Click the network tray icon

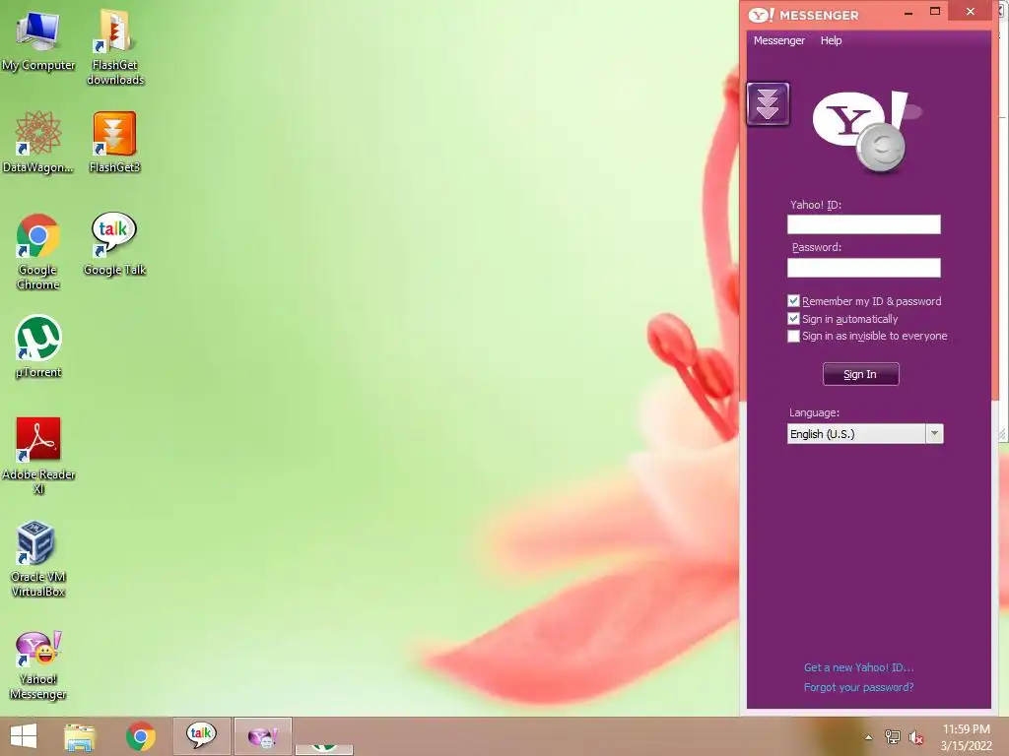893,737
